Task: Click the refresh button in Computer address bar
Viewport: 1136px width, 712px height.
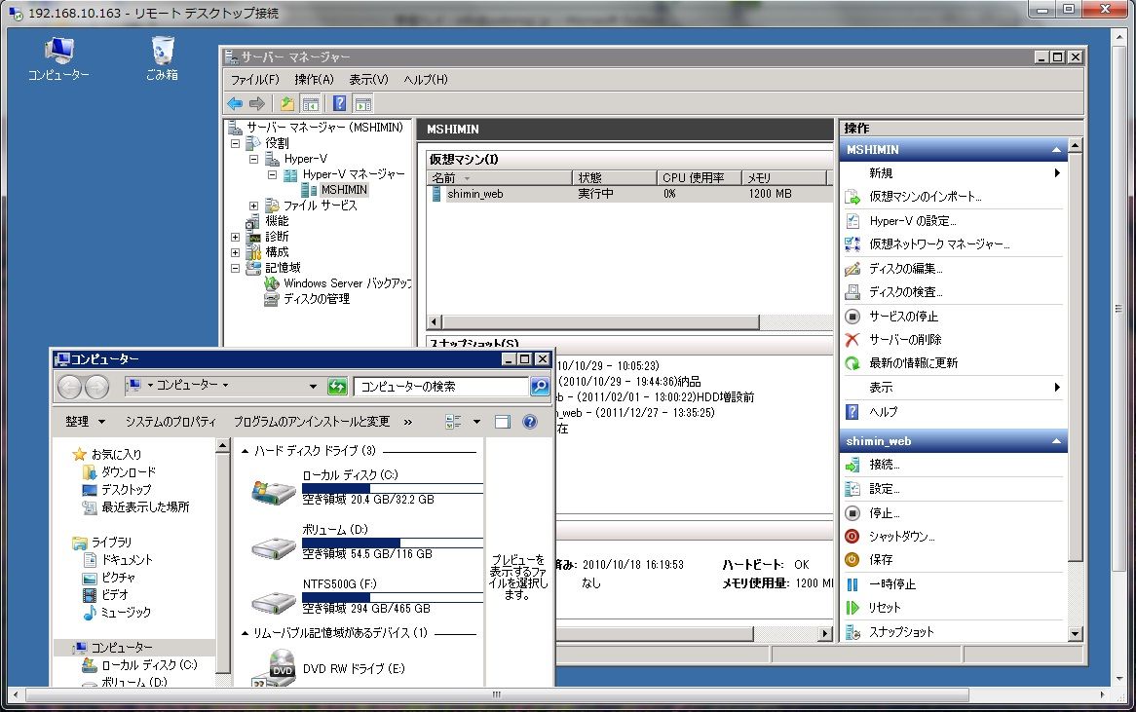Action: pos(337,386)
